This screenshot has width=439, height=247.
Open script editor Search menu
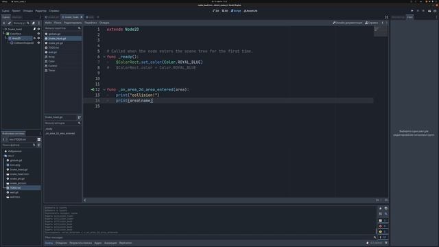[x=58, y=23]
